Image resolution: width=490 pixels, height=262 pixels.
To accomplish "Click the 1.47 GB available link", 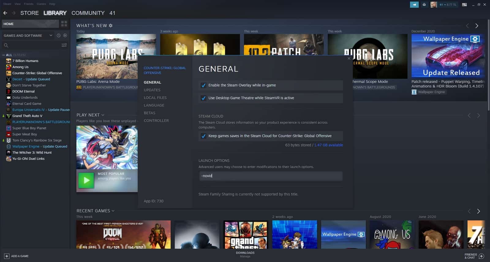I will click(x=329, y=145).
